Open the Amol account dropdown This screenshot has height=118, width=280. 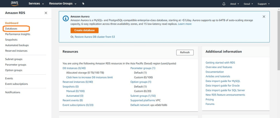tap(234, 4)
